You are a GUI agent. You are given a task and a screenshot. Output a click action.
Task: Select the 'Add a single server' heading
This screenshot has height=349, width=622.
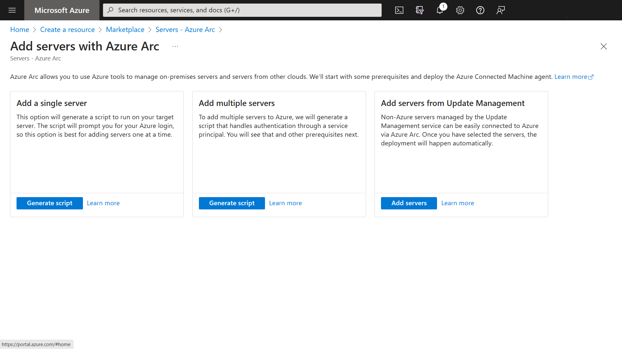point(52,103)
